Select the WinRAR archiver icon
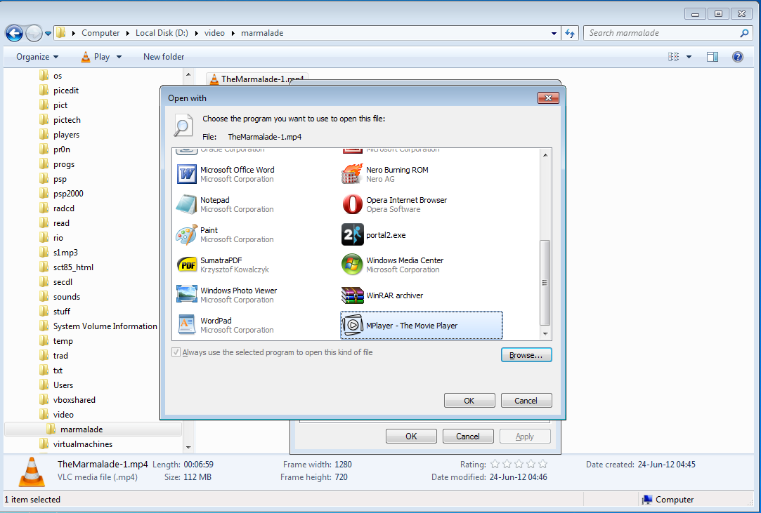761x513 pixels. point(352,295)
